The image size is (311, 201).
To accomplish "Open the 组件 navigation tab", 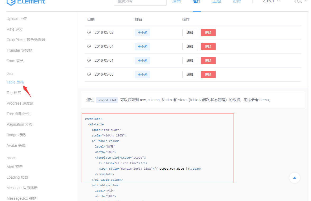I will click(197, 2).
